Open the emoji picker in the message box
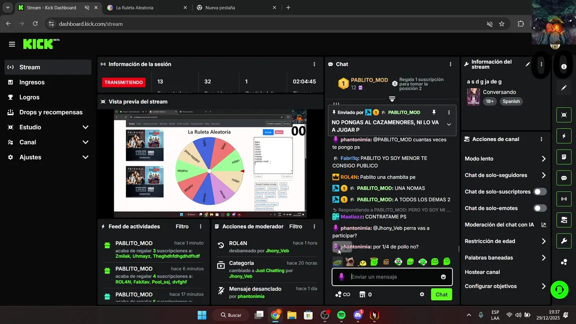This screenshot has height=324, width=576. tap(443, 277)
